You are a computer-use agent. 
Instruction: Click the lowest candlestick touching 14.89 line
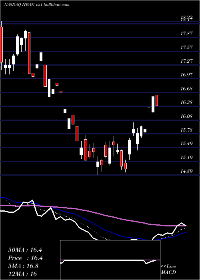point(98,165)
